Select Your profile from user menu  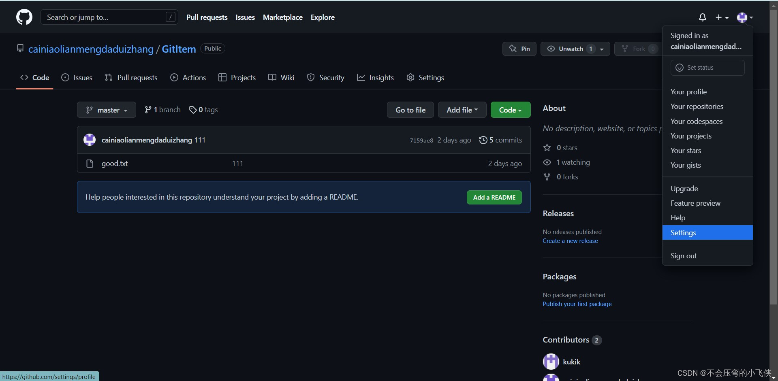707,92
